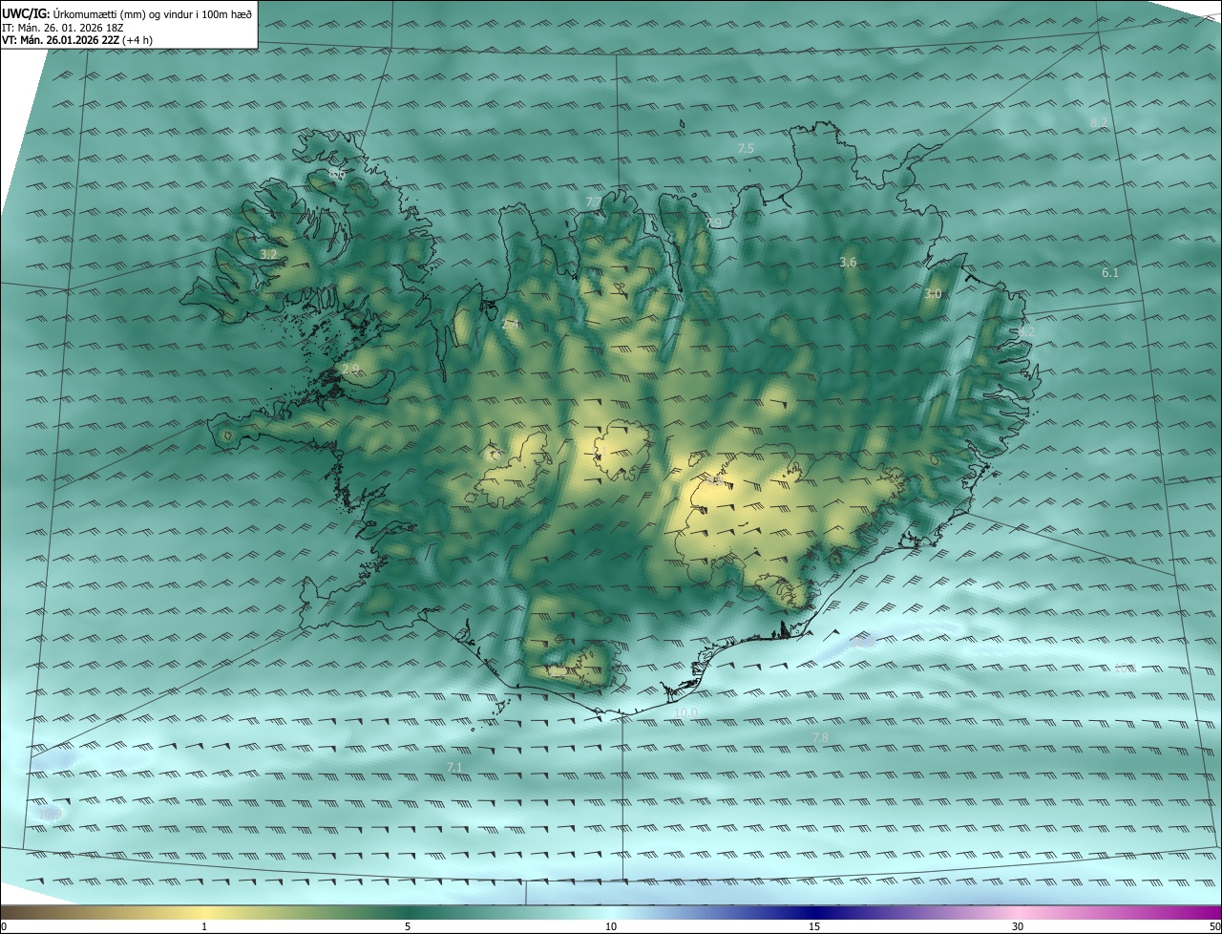This screenshot has width=1222, height=934.
Task: Click the '7.7' value label on the map
Action: (593, 202)
